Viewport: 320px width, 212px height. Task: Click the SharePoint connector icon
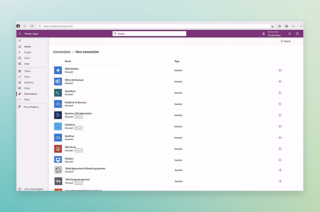click(58, 93)
